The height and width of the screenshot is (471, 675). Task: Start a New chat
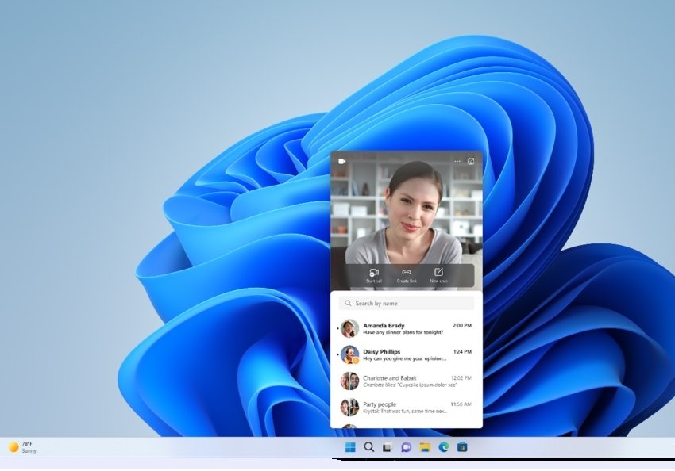(x=438, y=275)
